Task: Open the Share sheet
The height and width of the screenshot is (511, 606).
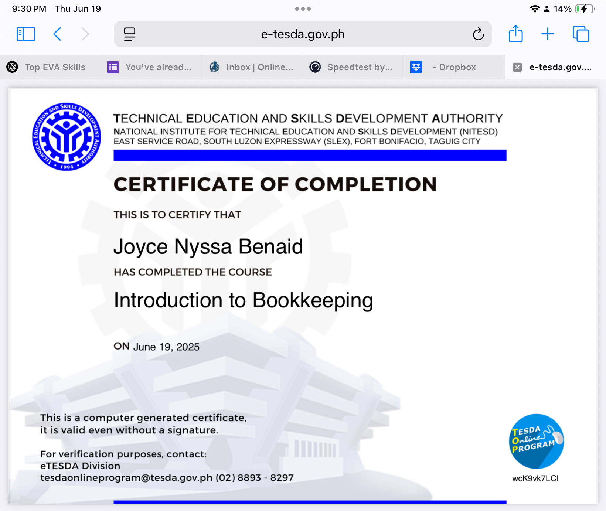Action: [x=516, y=34]
